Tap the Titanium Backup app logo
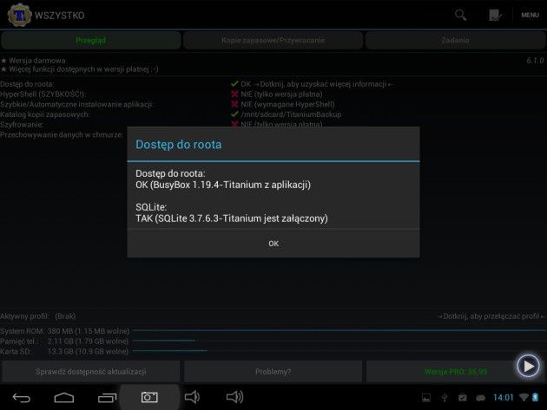Screen dimensions: 547x410 19,15
